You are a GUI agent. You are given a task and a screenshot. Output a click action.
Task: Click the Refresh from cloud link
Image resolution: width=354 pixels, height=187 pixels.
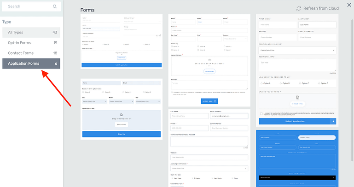point(321,8)
